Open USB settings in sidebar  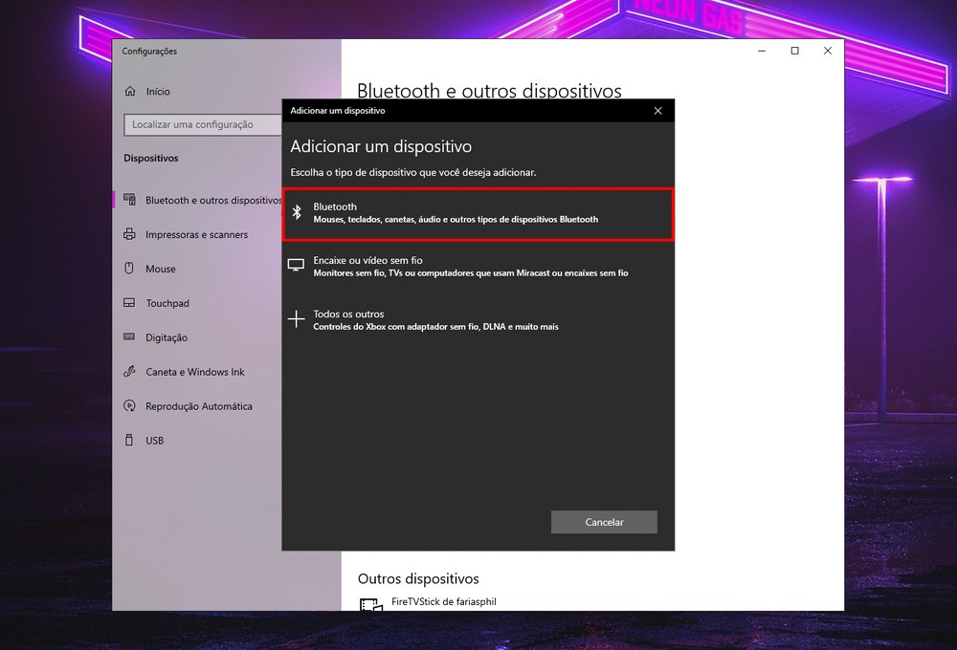(155, 442)
